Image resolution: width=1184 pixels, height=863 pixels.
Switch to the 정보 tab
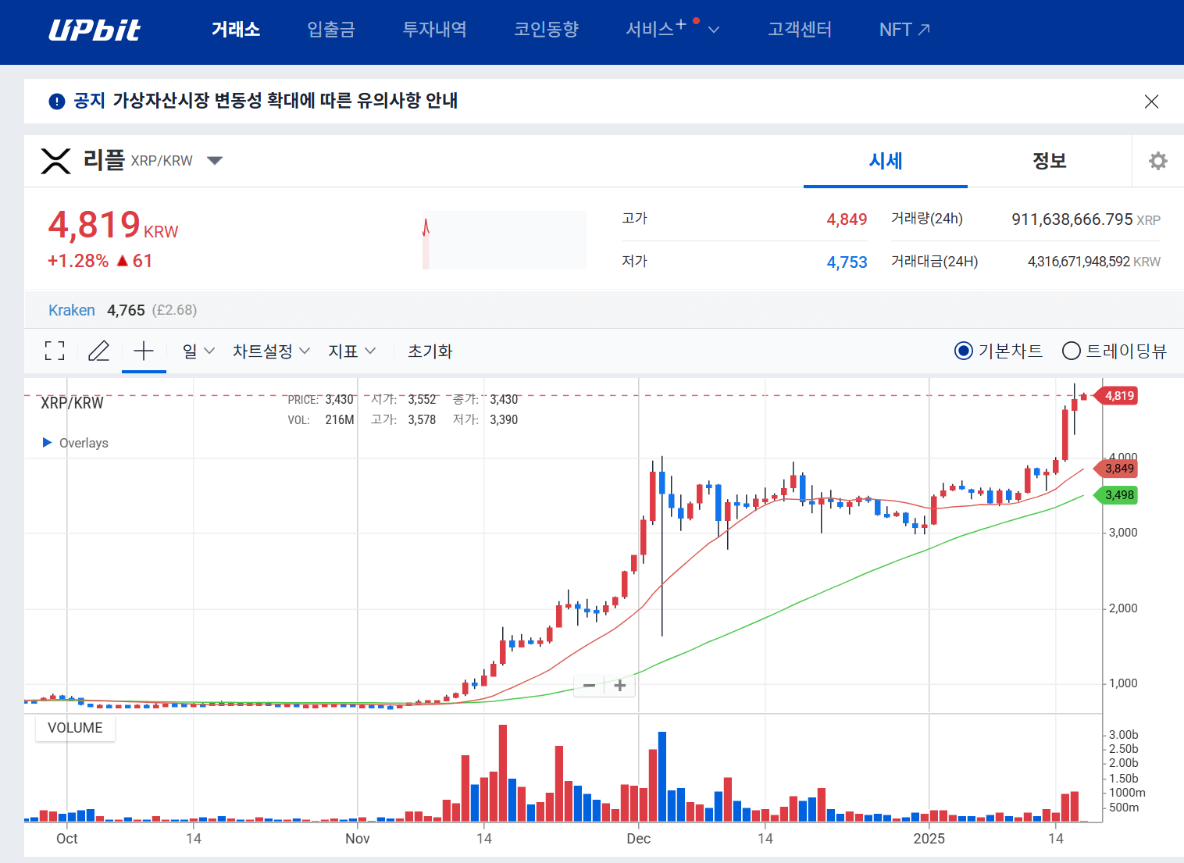pos(1050,161)
